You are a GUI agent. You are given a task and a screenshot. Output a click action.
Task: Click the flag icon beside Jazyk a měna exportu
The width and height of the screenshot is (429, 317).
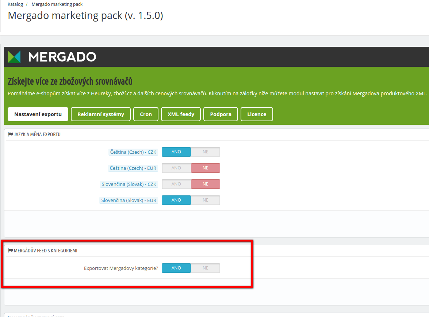(10, 134)
